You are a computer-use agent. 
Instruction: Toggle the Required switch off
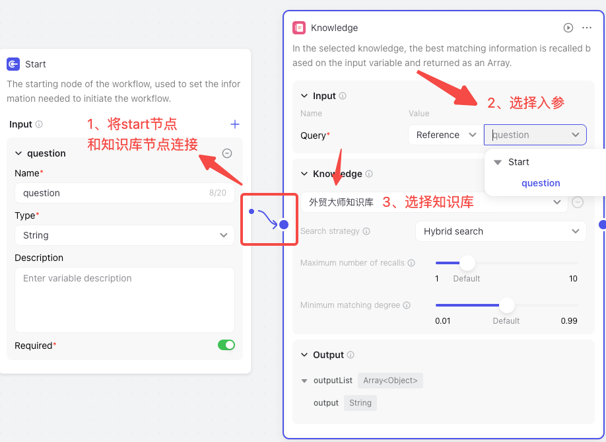(226, 345)
